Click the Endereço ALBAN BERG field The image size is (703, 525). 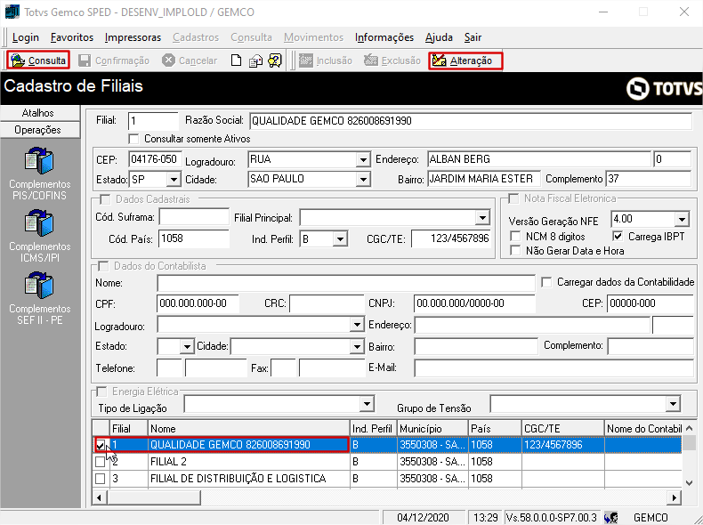click(x=539, y=159)
